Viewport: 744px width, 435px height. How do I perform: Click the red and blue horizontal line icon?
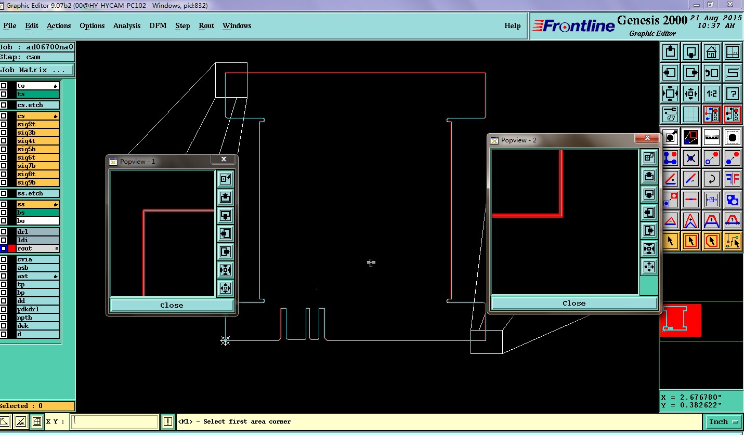click(x=691, y=200)
